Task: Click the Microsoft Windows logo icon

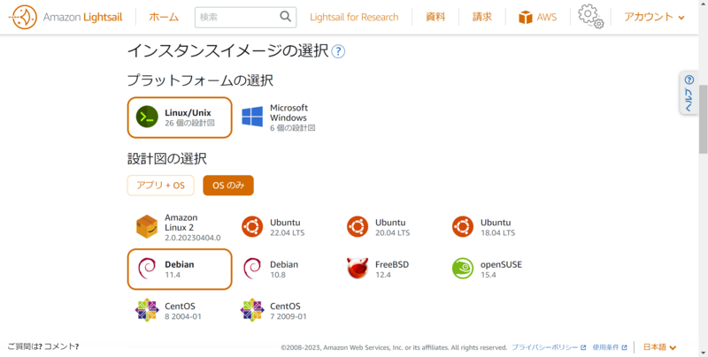Action: coord(252,118)
